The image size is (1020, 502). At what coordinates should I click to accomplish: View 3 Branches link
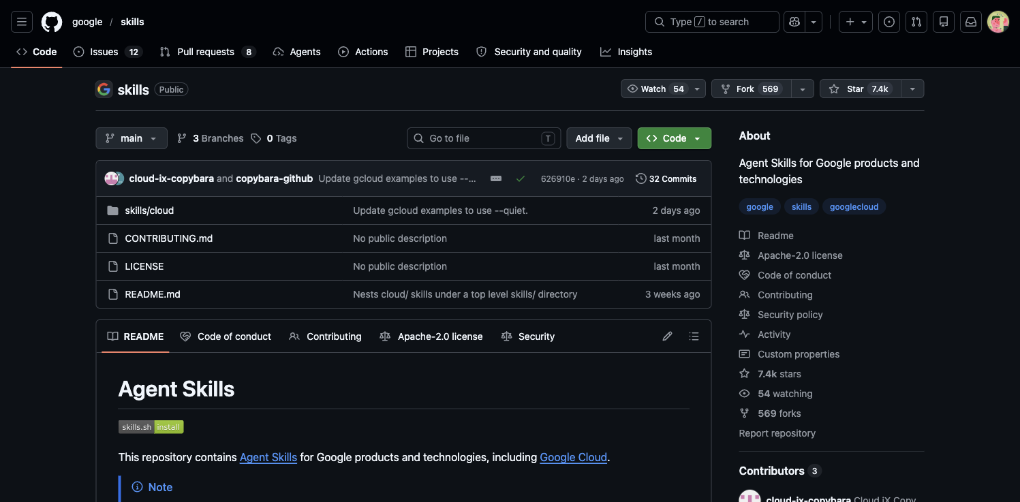[210, 138]
